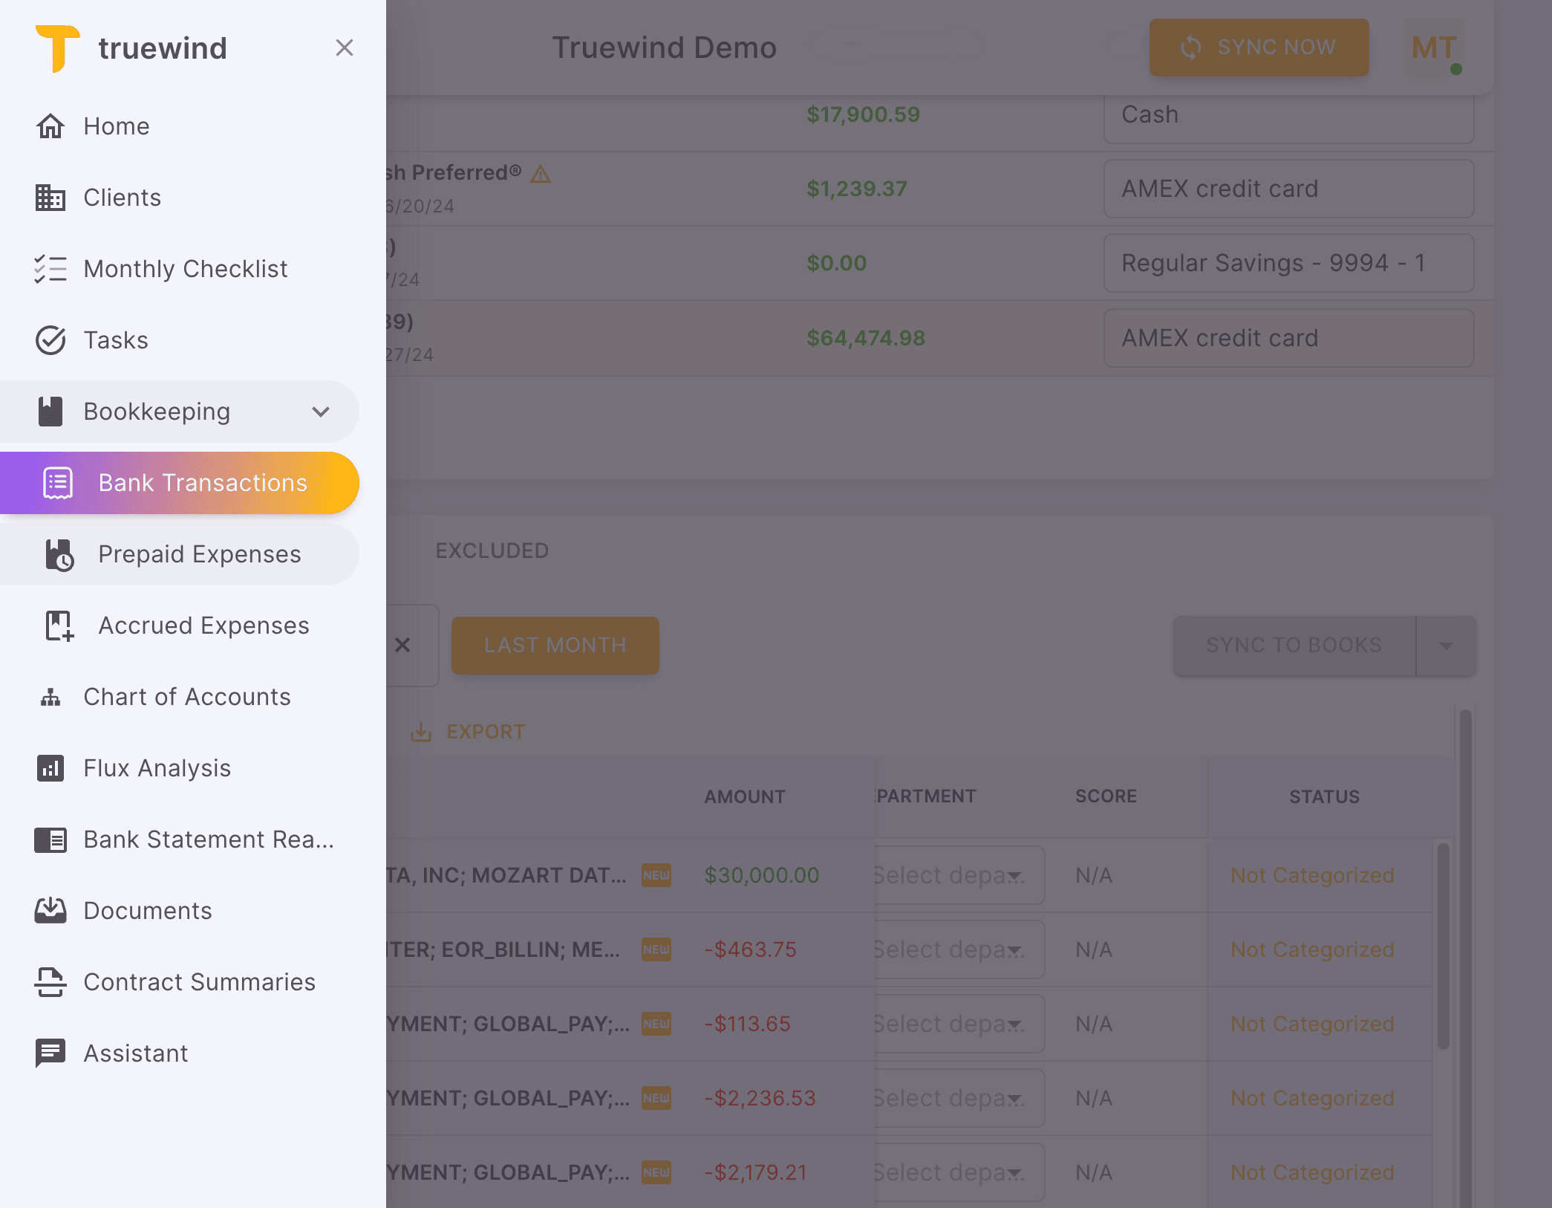Click the MT profile avatar
Image resolution: width=1552 pixels, height=1208 pixels.
(x=1433, y=48)
